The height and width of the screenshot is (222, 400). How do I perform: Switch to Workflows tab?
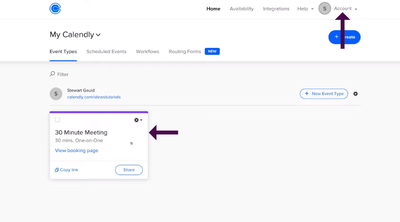pyautogui.click(x=148, y=52)
